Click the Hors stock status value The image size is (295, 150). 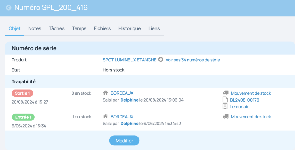tap(114, 70)
